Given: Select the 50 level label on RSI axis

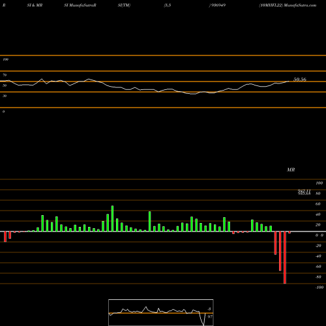Looking at the screenshot, I should click(x=5, y=85).
